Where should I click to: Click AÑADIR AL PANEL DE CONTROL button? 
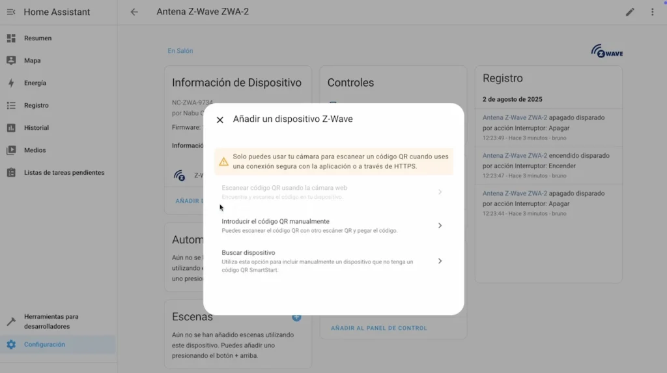(x=379, y=328)
